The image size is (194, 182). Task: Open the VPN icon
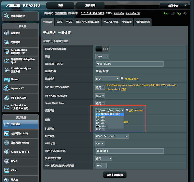click(x=7, y=170)
